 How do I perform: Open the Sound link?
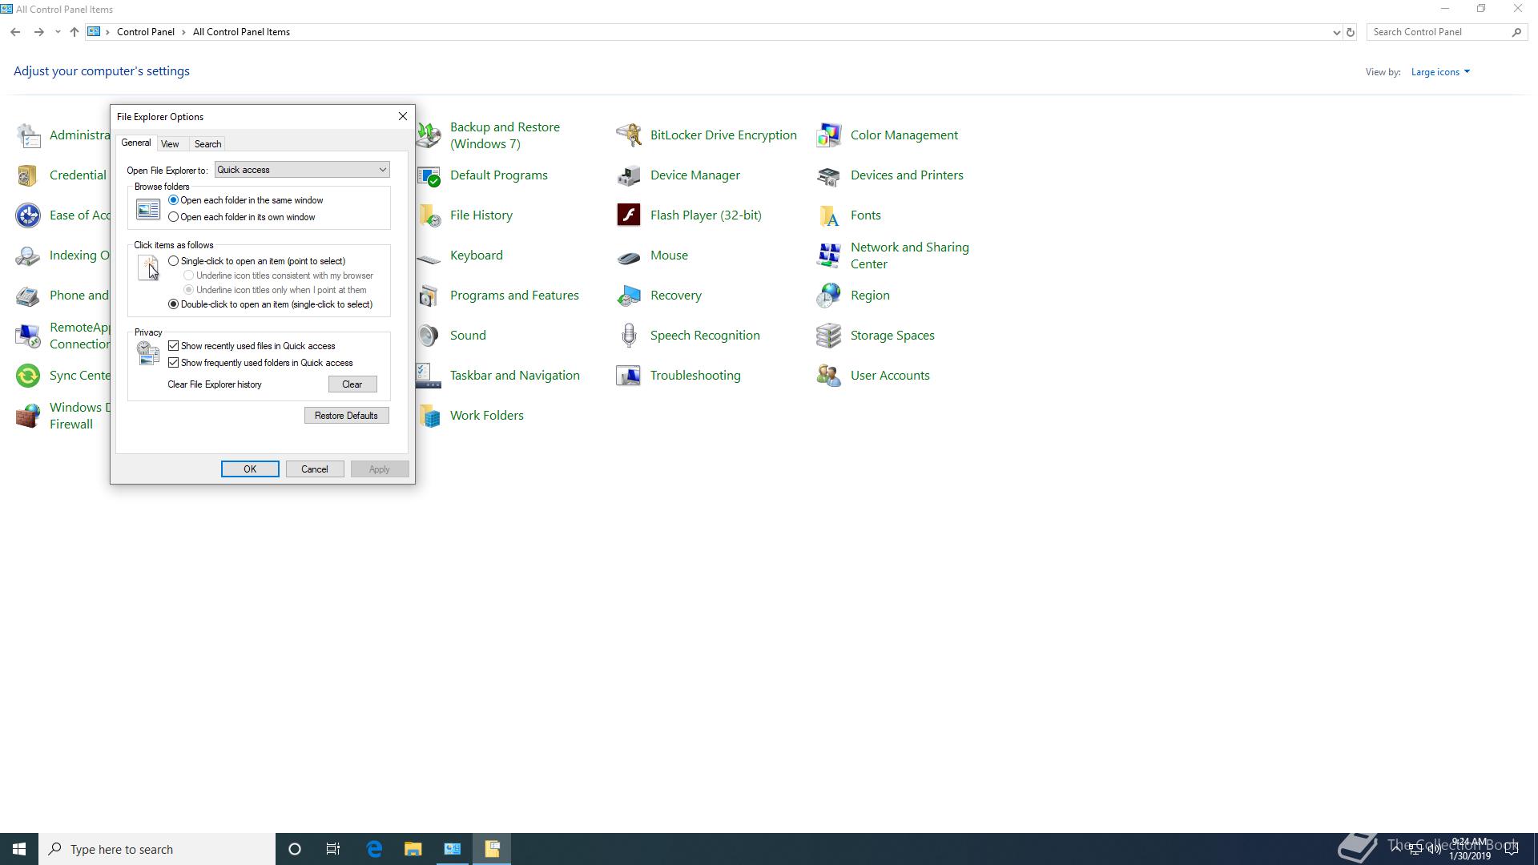point(468,336)
